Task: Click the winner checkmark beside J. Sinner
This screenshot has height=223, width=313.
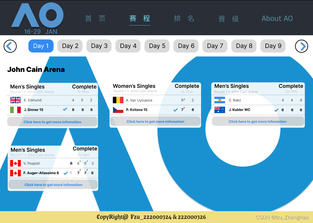Action: pos(65,109)
